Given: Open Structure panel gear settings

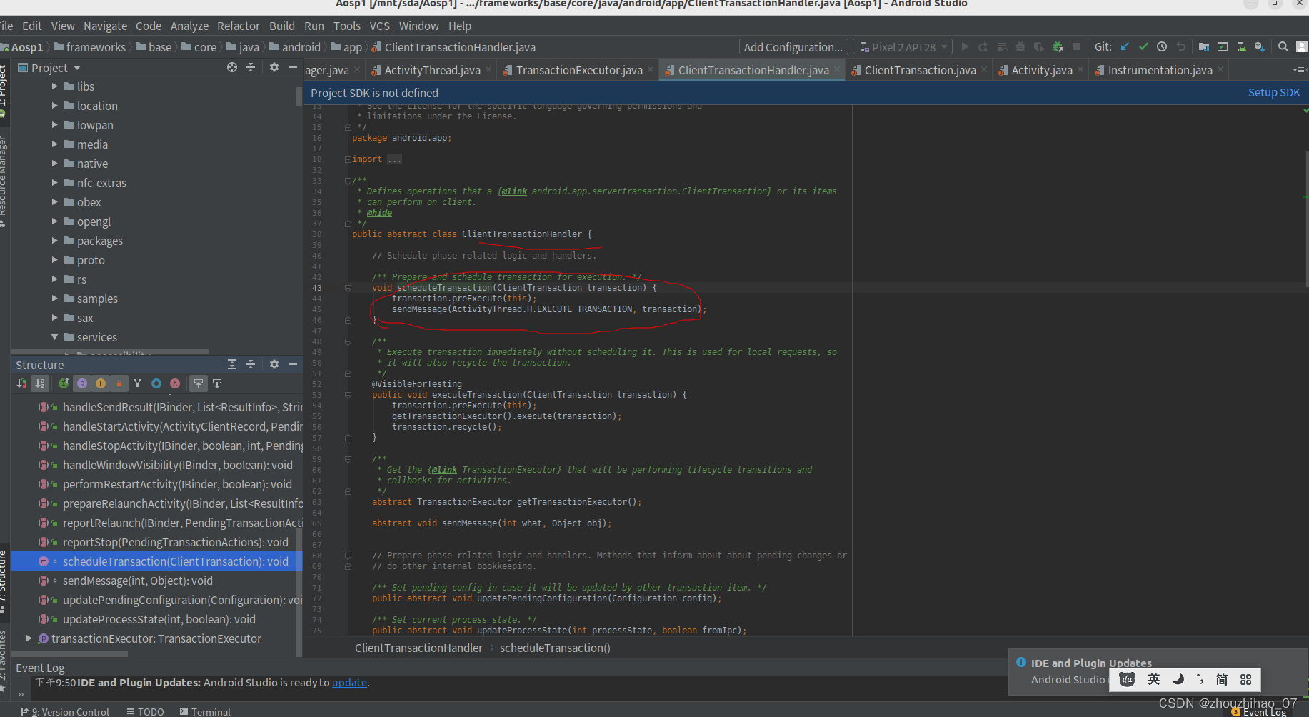Looking at the screenshot, I should click(274, 364).
